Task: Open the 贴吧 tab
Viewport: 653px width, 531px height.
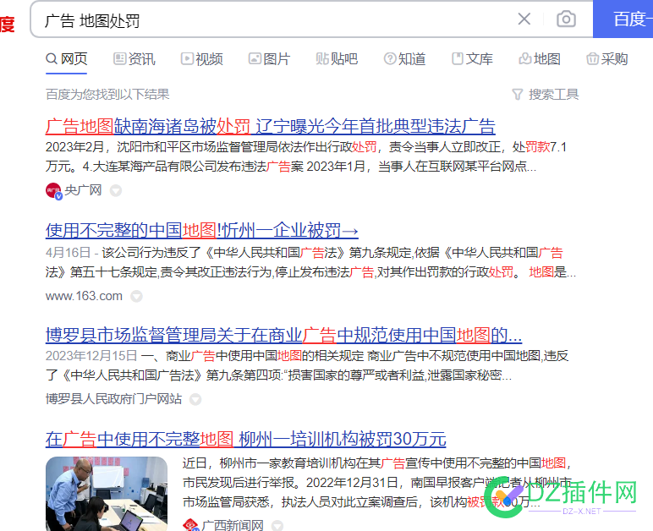Action: point(337,58)
